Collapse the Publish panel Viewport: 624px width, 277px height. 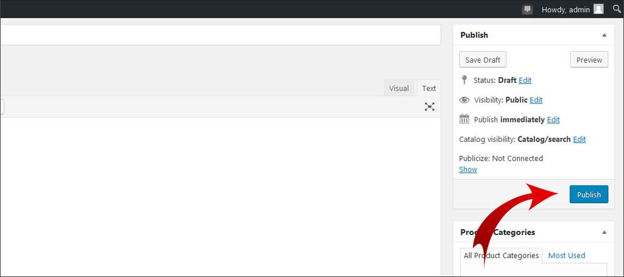[604, 35]
